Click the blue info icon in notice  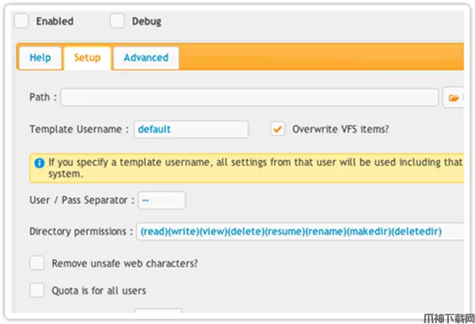coord(39,162)
